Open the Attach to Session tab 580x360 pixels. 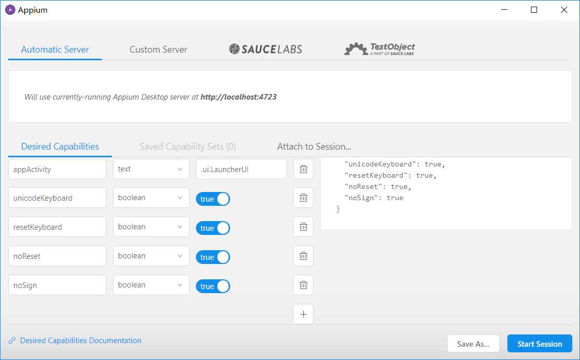pyautogui.click(x=314, y=147)
